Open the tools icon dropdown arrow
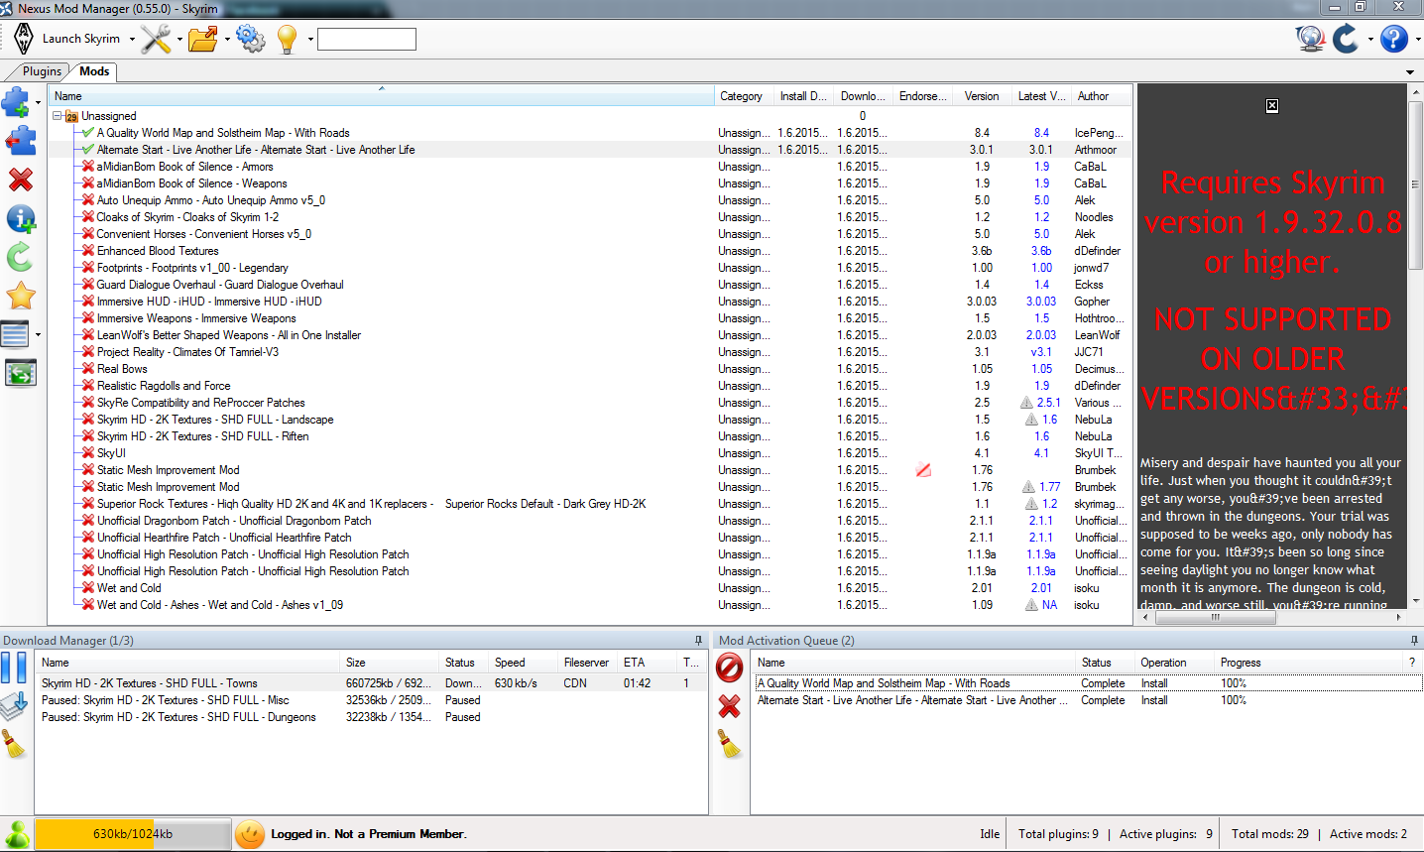Screen dimensions: 1424x852 point(179,40)
